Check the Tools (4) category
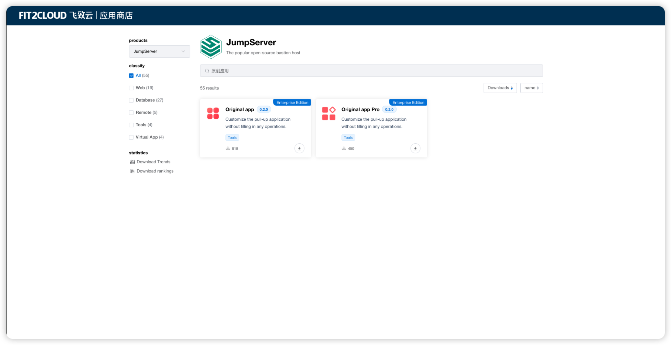Viewport: 671px width, 345px height. tap(131, 125)
